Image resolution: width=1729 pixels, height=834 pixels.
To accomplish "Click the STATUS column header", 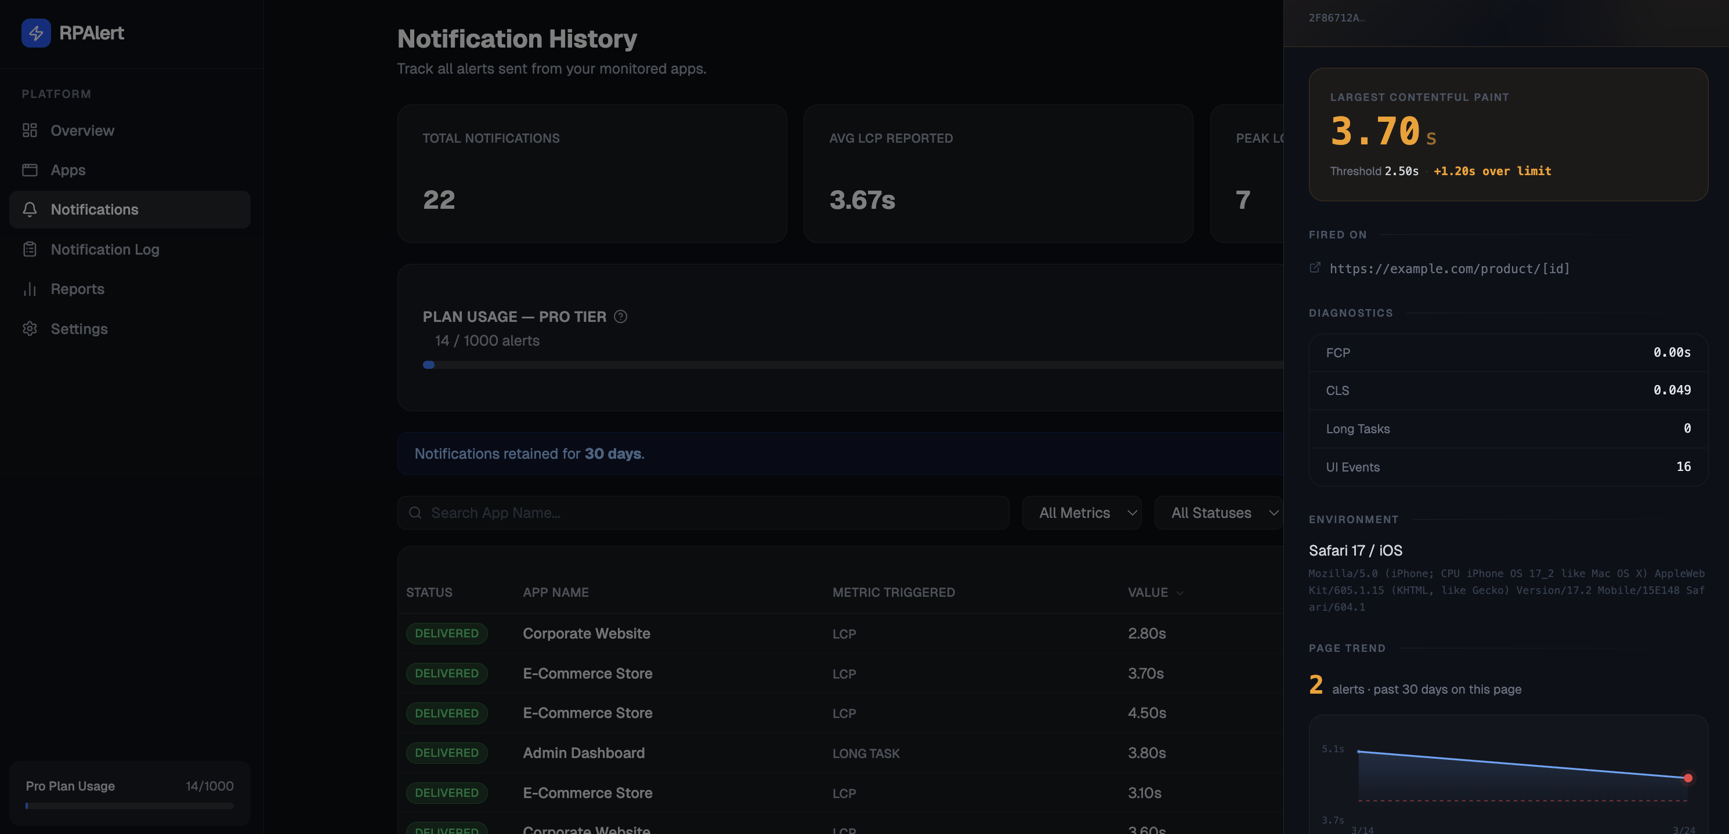I will 429,593.
